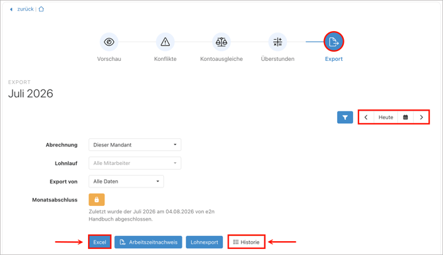Open Kontoausgleiche scales step

click(221, 42)
